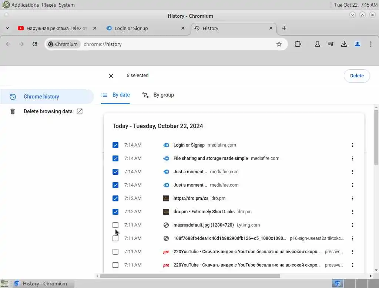Image resolution: width=379 pixels, height=288 pixels.
Task: Click the '6 selected' text
Action: tap(138, 76)
